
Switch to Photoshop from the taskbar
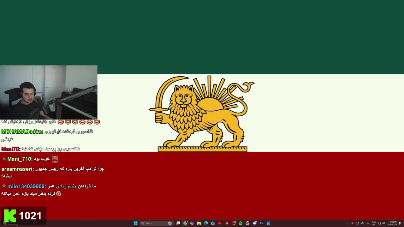tap(261, 223)
